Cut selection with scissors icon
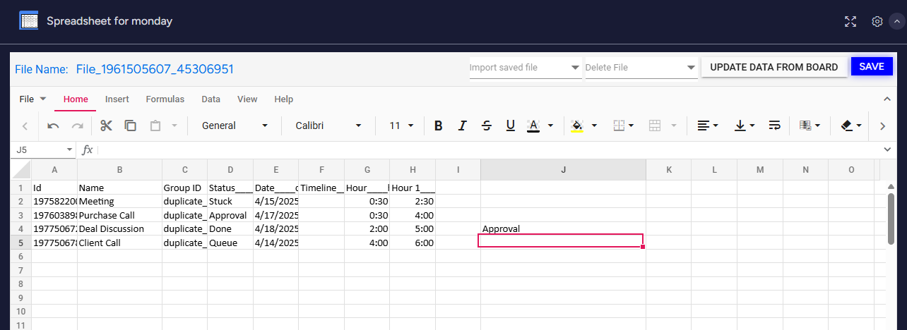The width and height of the screenshot is (907, 330). coord(107,126)
